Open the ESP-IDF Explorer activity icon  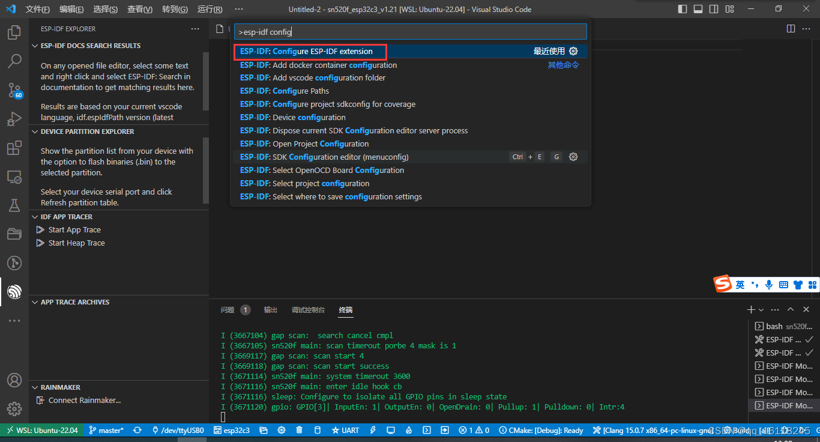pyautogui.click(x=14, y=292)
